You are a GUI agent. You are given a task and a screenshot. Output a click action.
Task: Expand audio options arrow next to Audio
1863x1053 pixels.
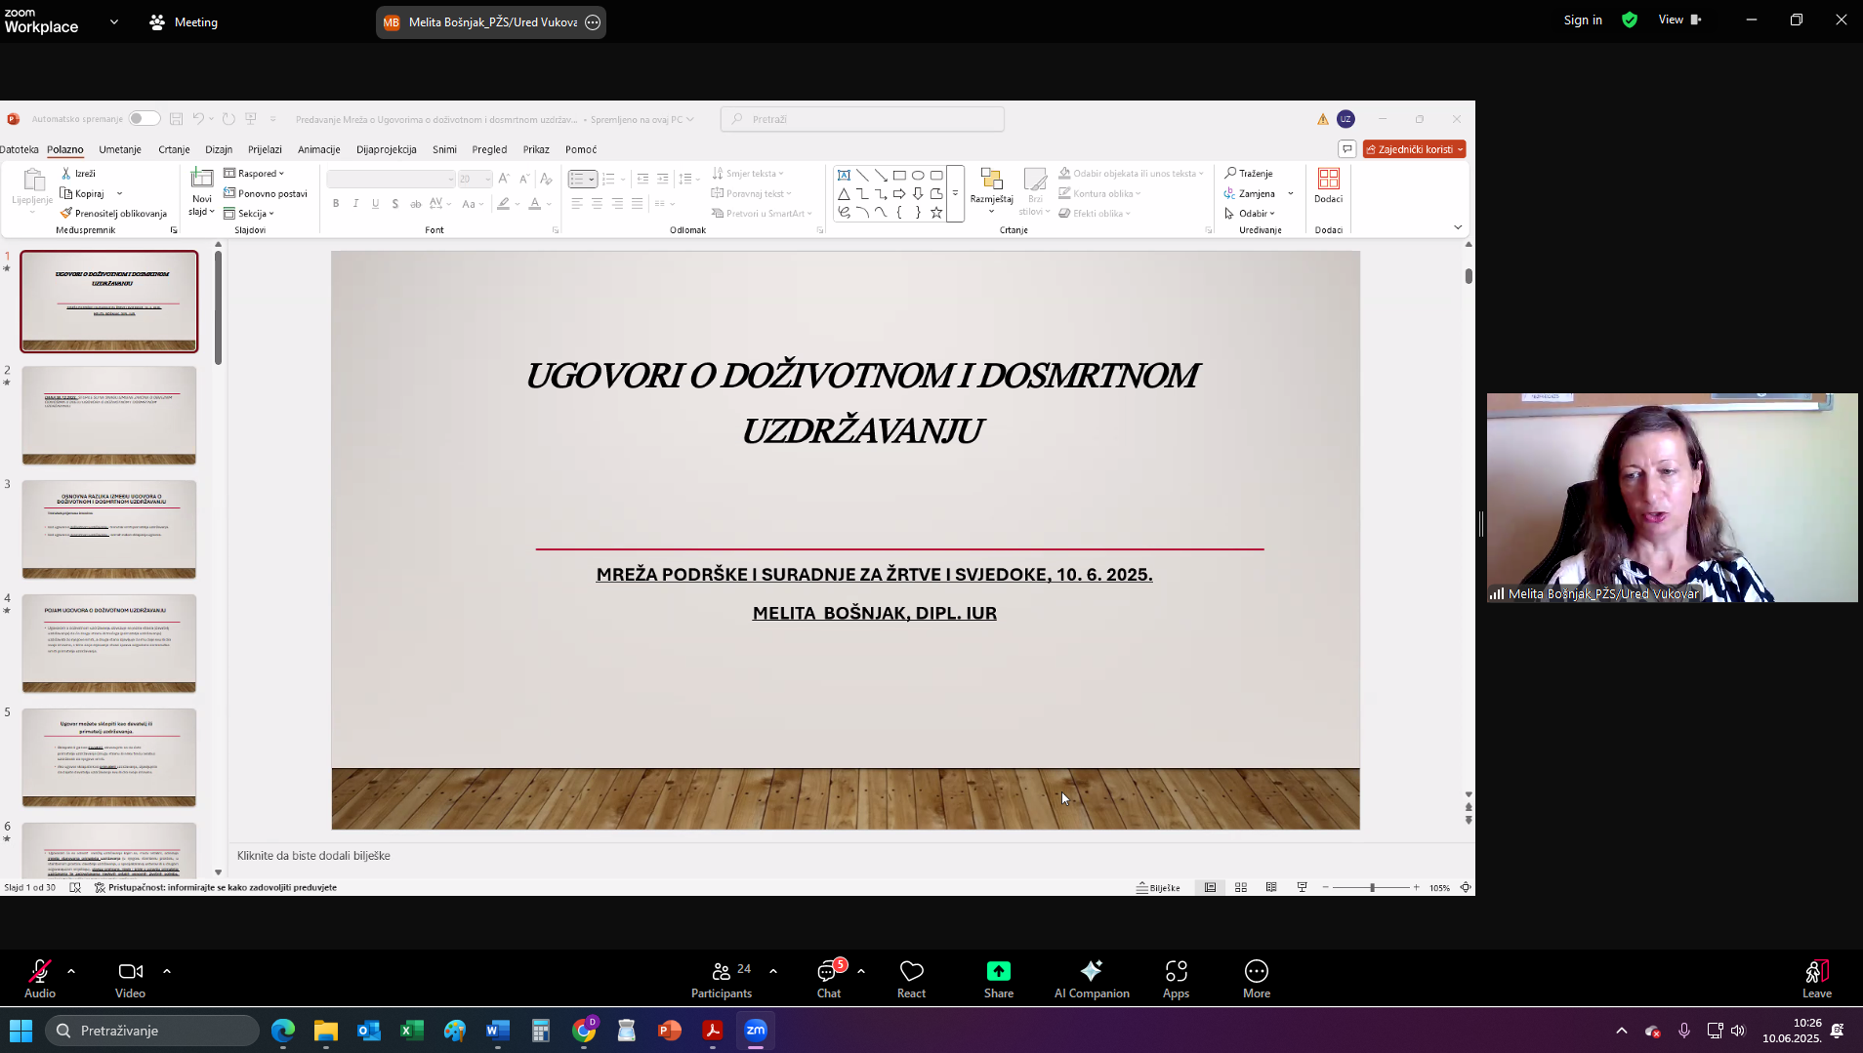click(x=71, y=971)
